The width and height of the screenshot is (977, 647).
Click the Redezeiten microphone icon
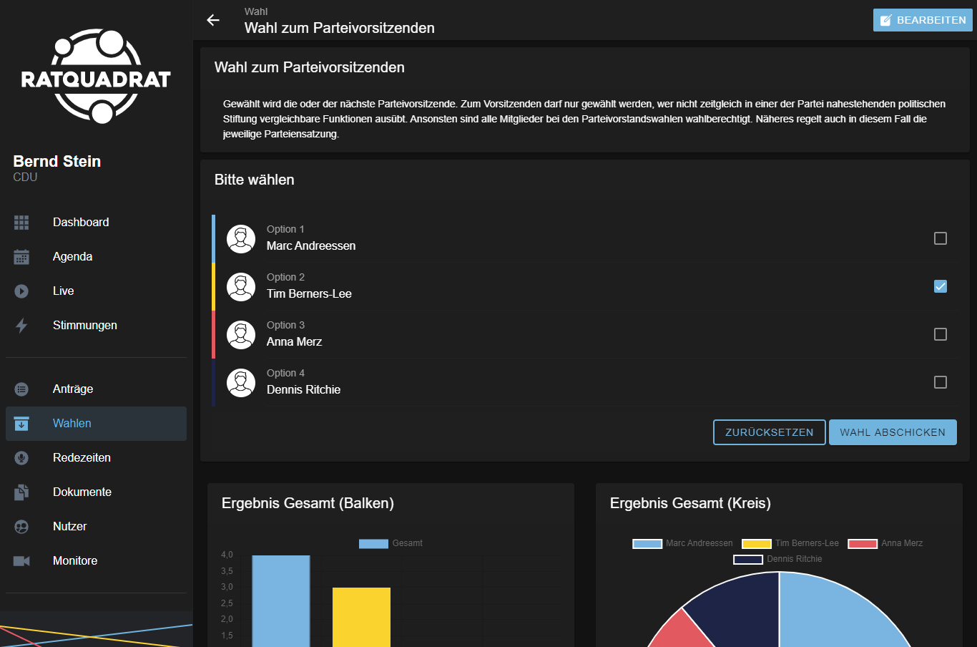click(21, 458)
